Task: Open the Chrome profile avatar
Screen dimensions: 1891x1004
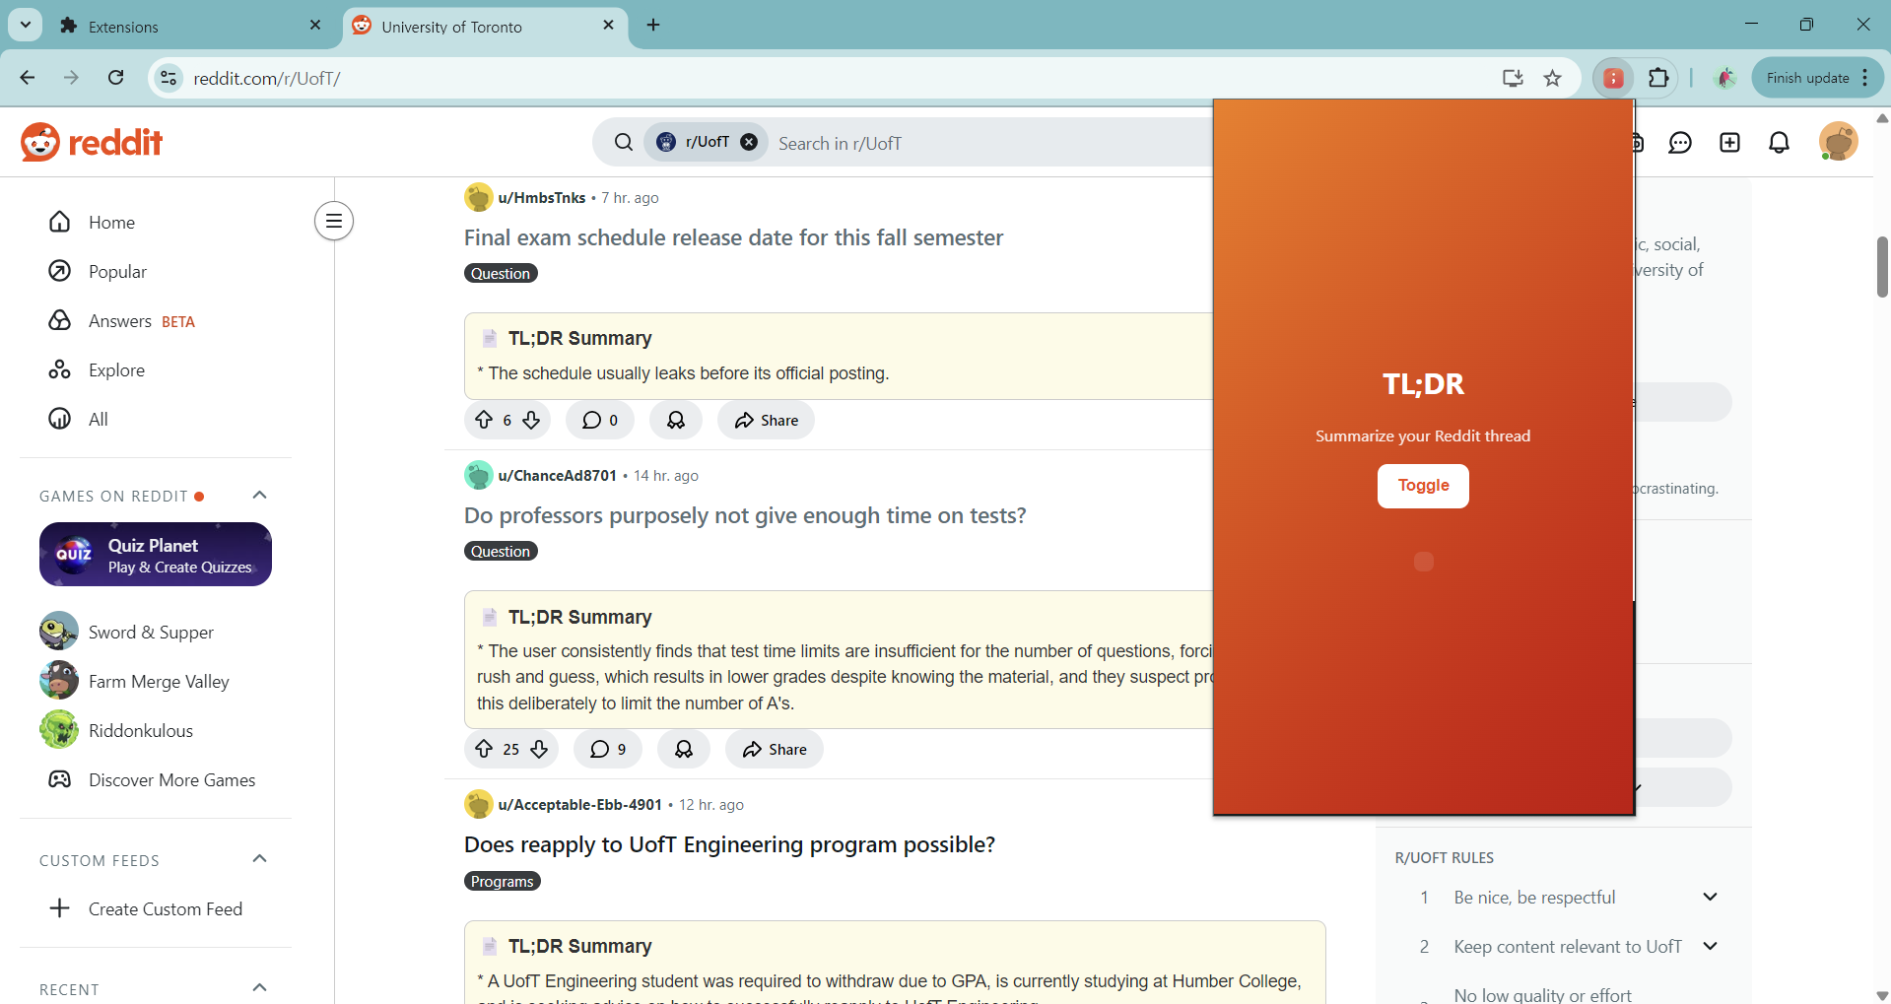Action: tap(1724, 78)
